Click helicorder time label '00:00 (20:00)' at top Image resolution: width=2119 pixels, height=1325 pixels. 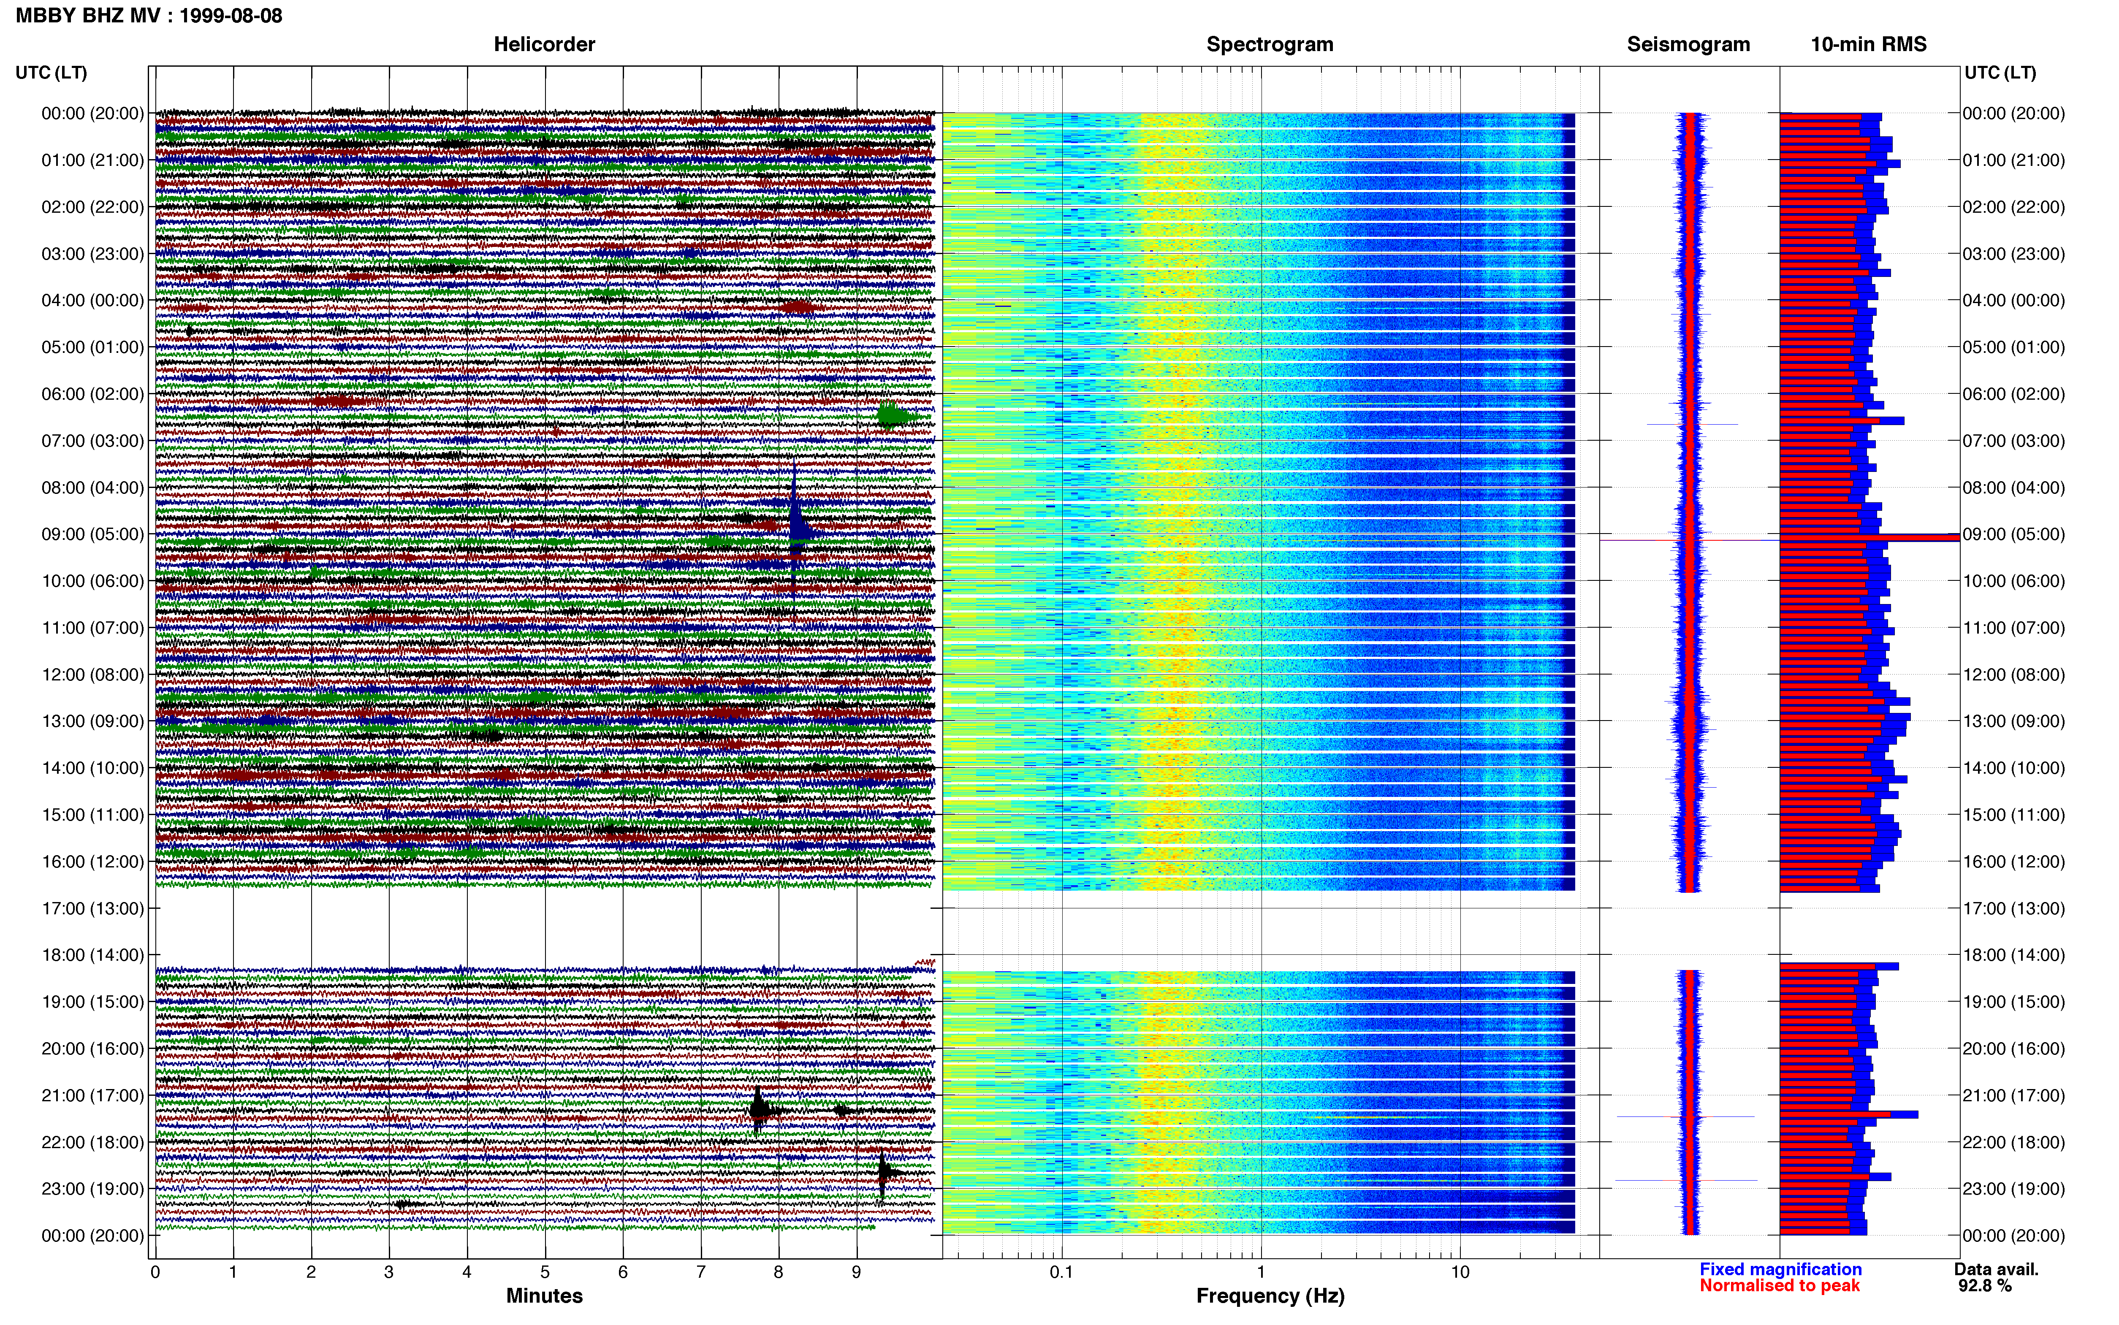coord(93,113)
